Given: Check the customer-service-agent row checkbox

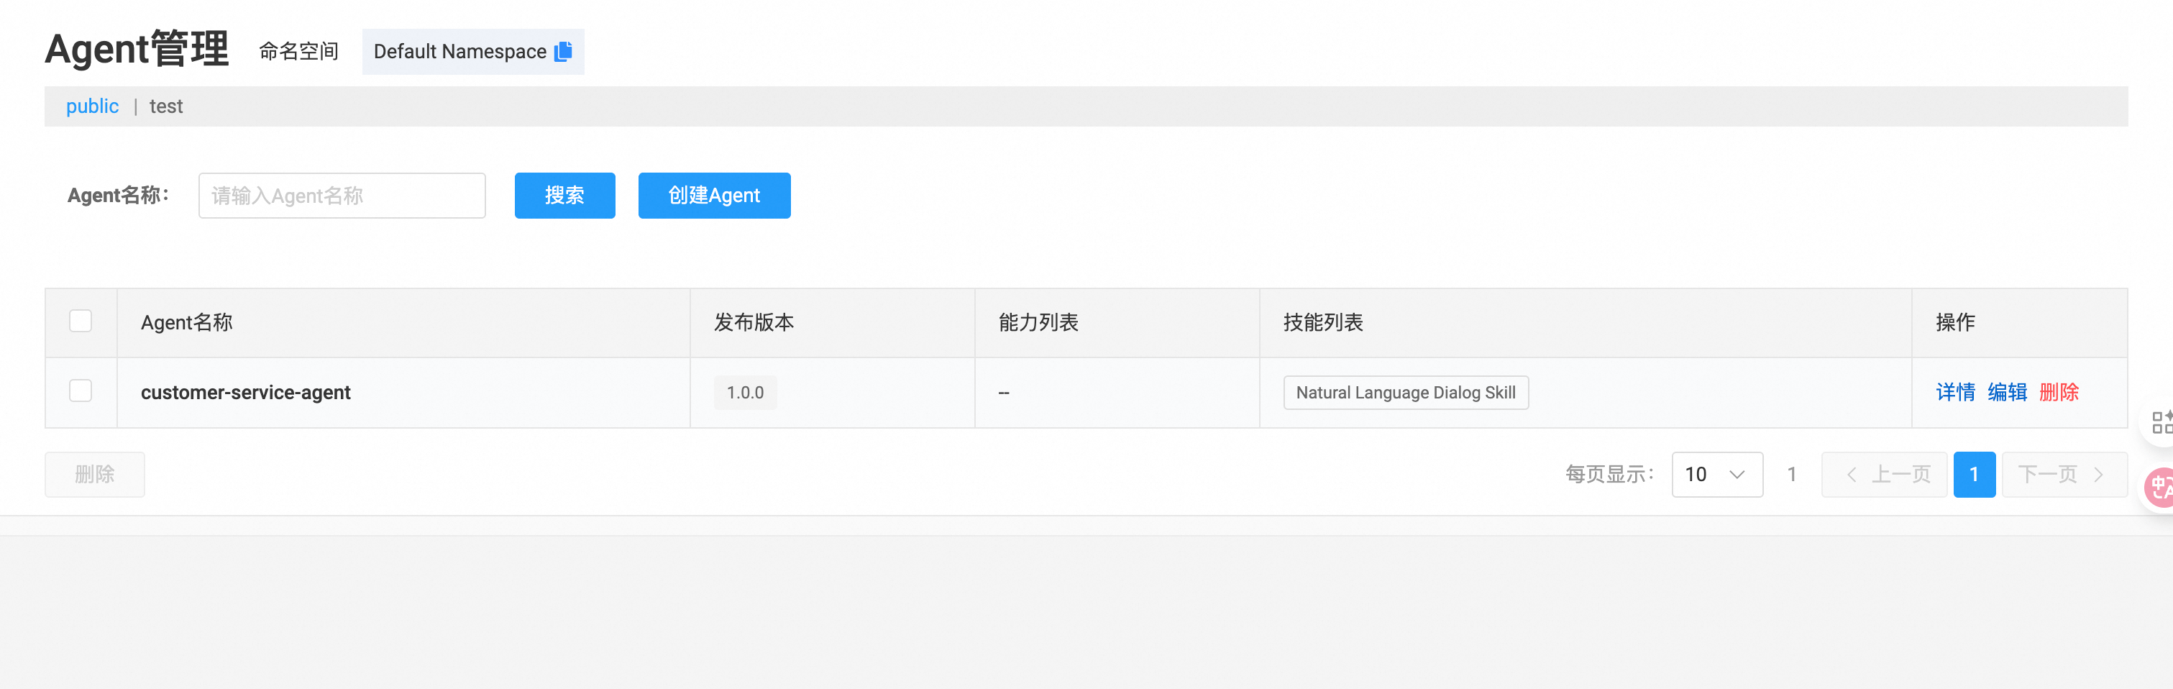Looking at the screenshot, I should 81,391.
